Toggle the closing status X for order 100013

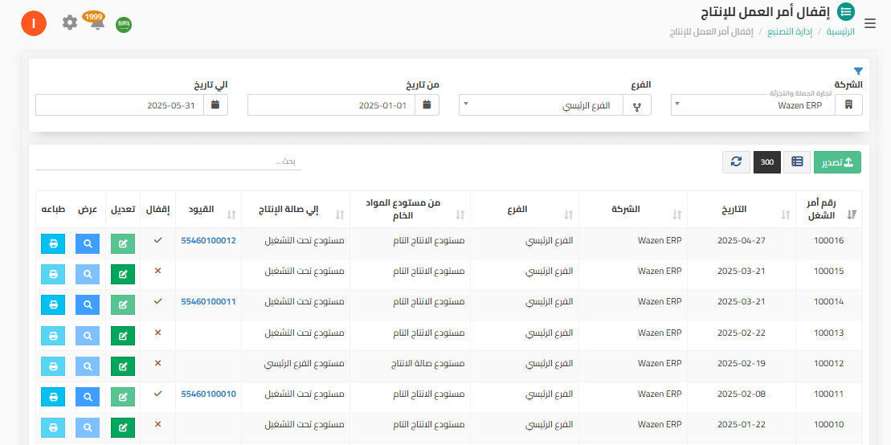(x=157, y=332)
